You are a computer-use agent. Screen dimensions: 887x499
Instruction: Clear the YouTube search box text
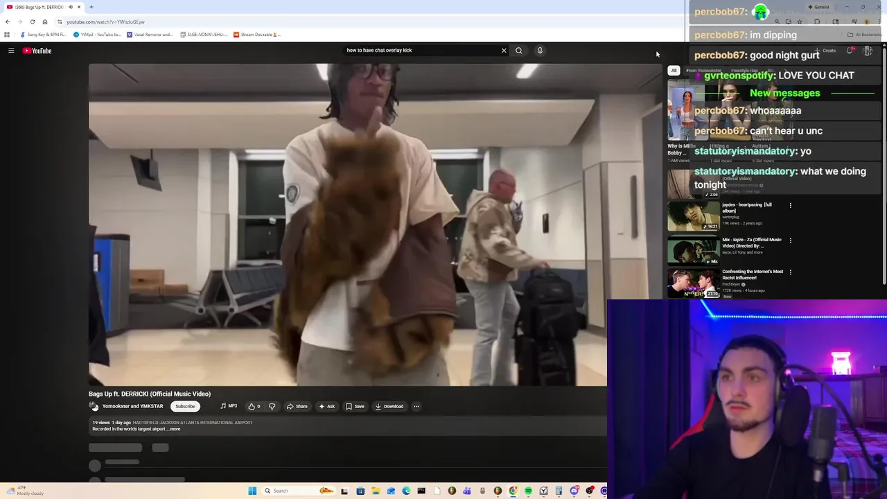coord(504,51)
